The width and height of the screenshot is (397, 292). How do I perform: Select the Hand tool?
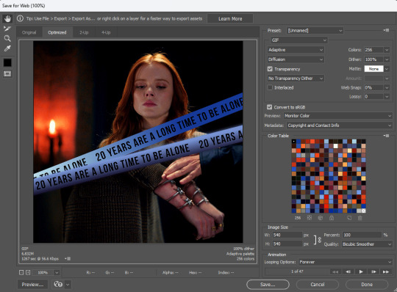7,18
